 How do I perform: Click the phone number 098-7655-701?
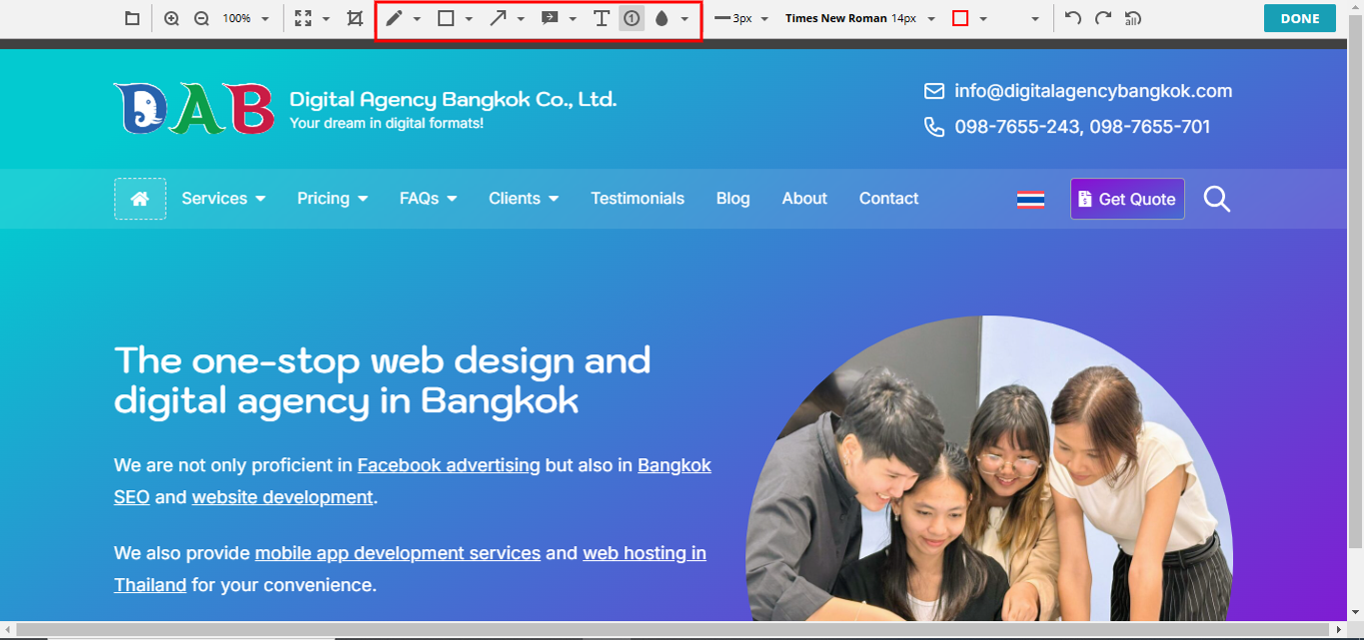coord(1150,127)
